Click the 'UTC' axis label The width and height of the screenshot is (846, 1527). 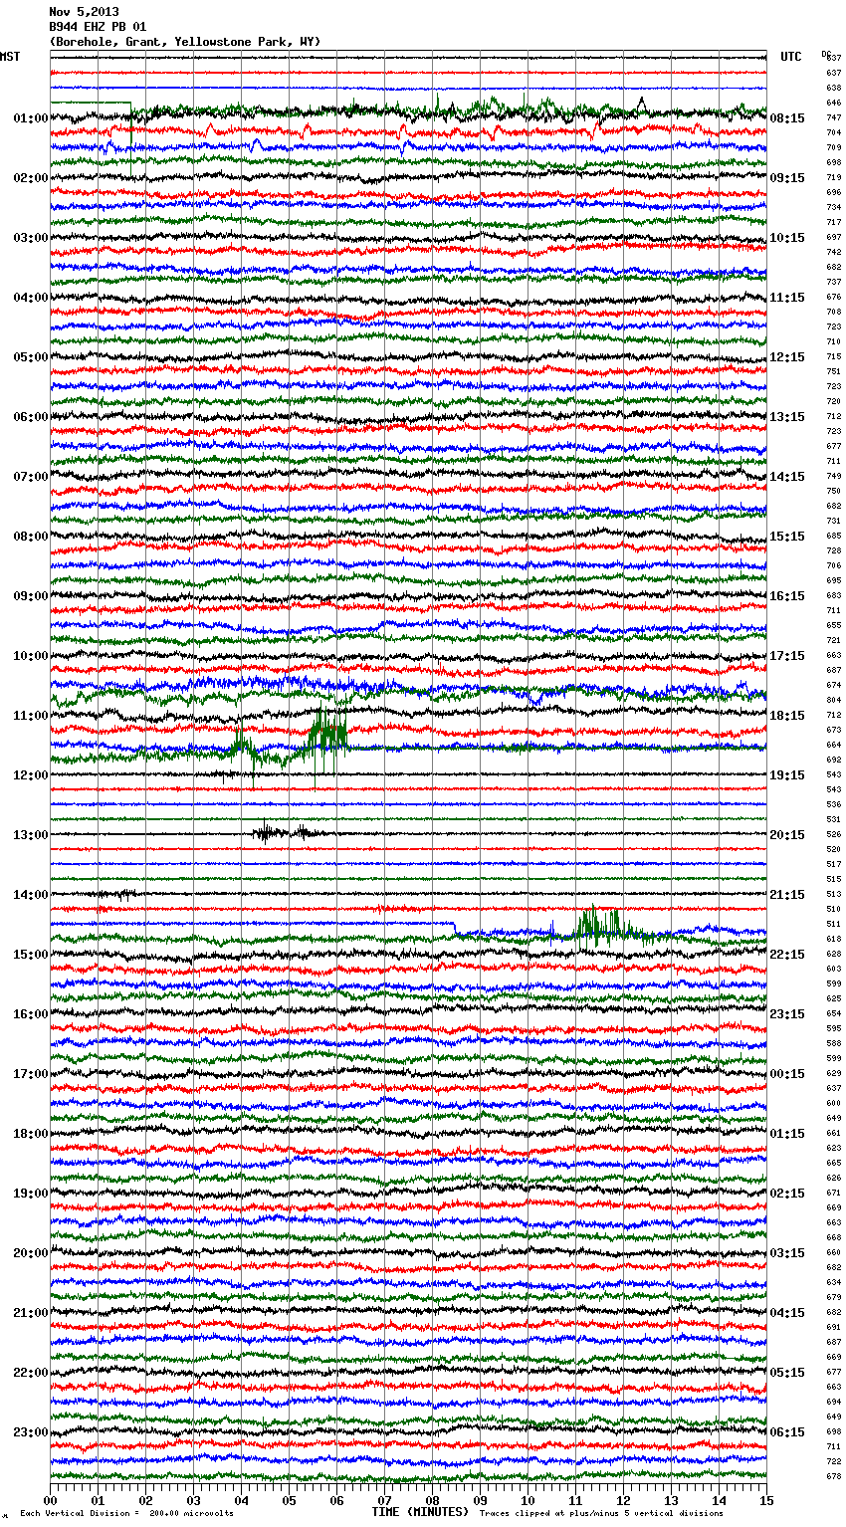click(791, 57)
